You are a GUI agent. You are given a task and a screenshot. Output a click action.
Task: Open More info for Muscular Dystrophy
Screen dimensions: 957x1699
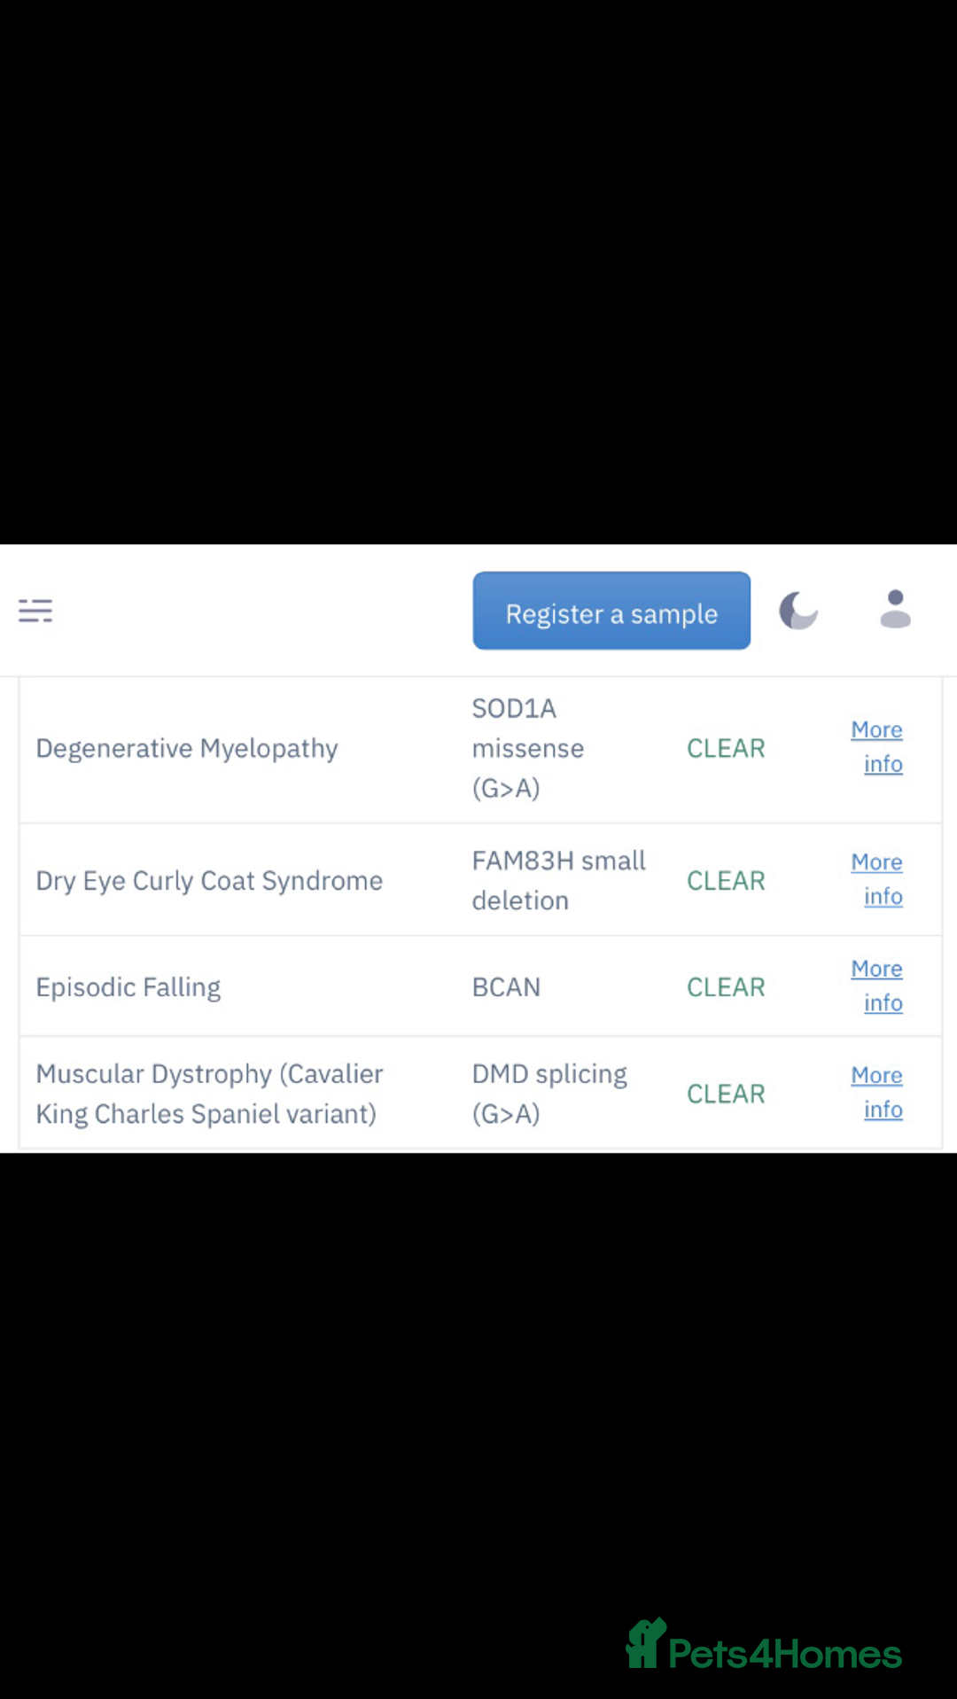click(x=877, y=1092)
